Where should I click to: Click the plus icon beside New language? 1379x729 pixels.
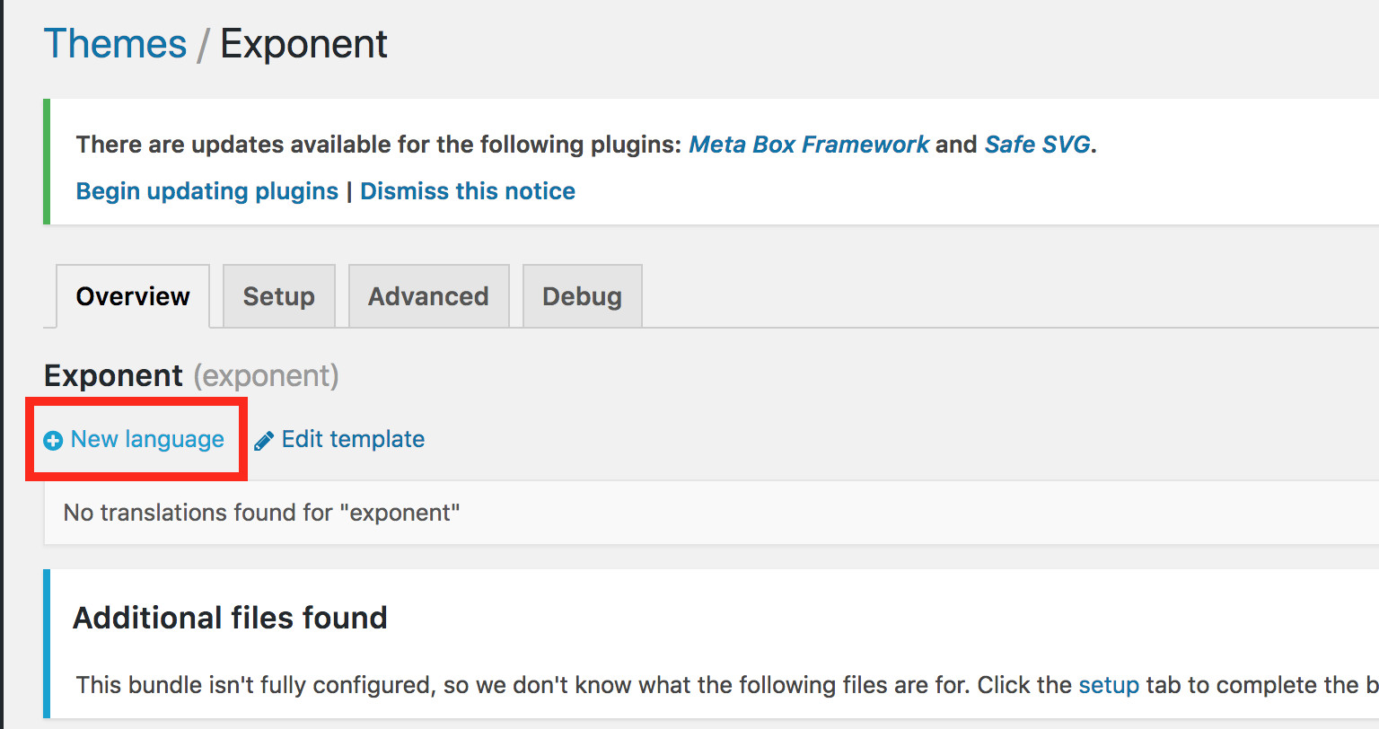point(54,441)
